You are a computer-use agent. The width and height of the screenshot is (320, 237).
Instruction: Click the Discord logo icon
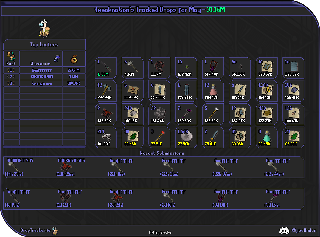284,230
